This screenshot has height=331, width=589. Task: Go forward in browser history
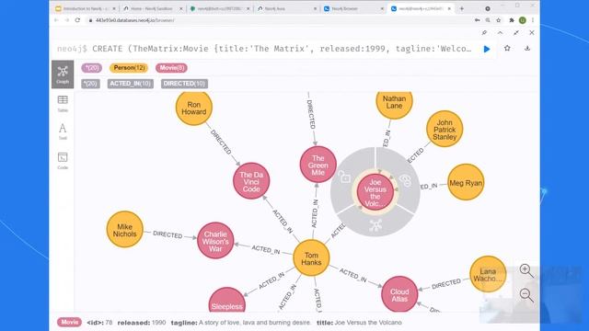click(x=67, y=20)
